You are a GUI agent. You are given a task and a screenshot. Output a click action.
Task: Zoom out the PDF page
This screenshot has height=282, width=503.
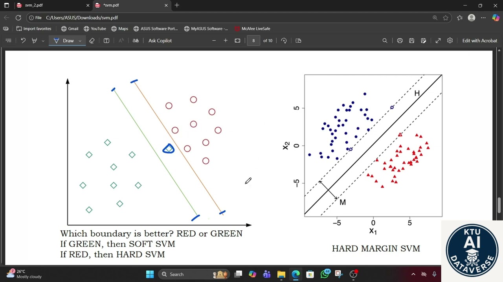pyautogui.click(x=214, y=41)
